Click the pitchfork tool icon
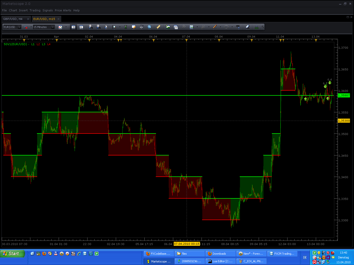The image size is (354, 265). 184,27
